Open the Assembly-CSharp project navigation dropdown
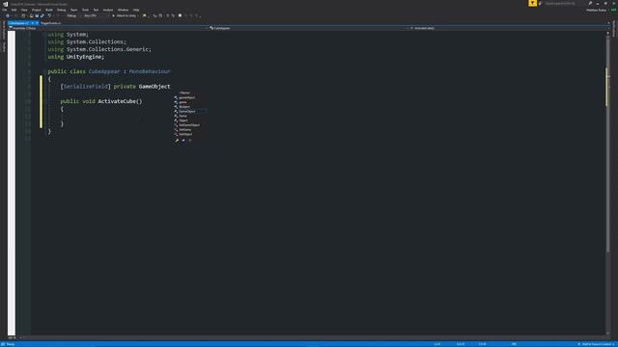This screenshot has height=347, width=618. coord(108,28)
